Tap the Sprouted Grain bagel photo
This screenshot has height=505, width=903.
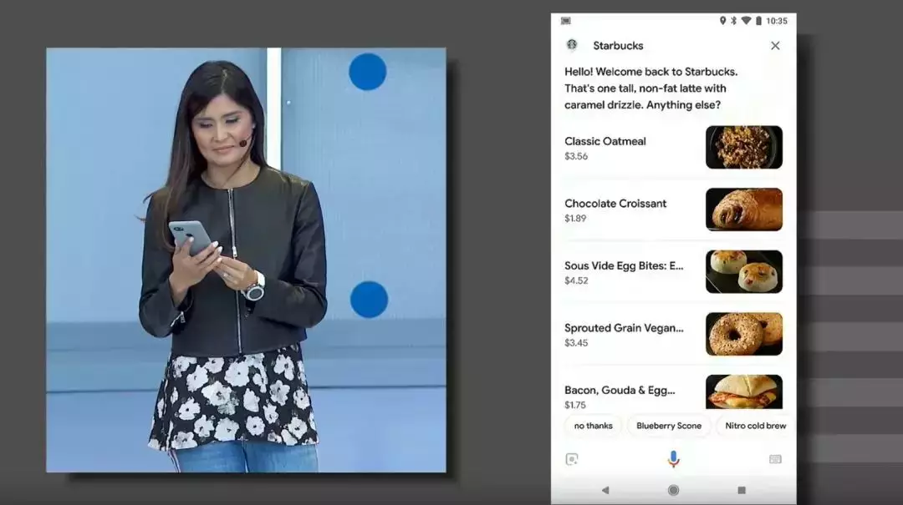tap(744, 334)
